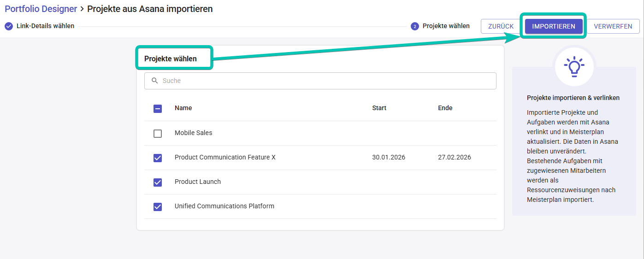Image resolution: width=644 pixels, height=259 pixels.
Task: Discard import with VERWERFEN button
Action: (613, 26)
